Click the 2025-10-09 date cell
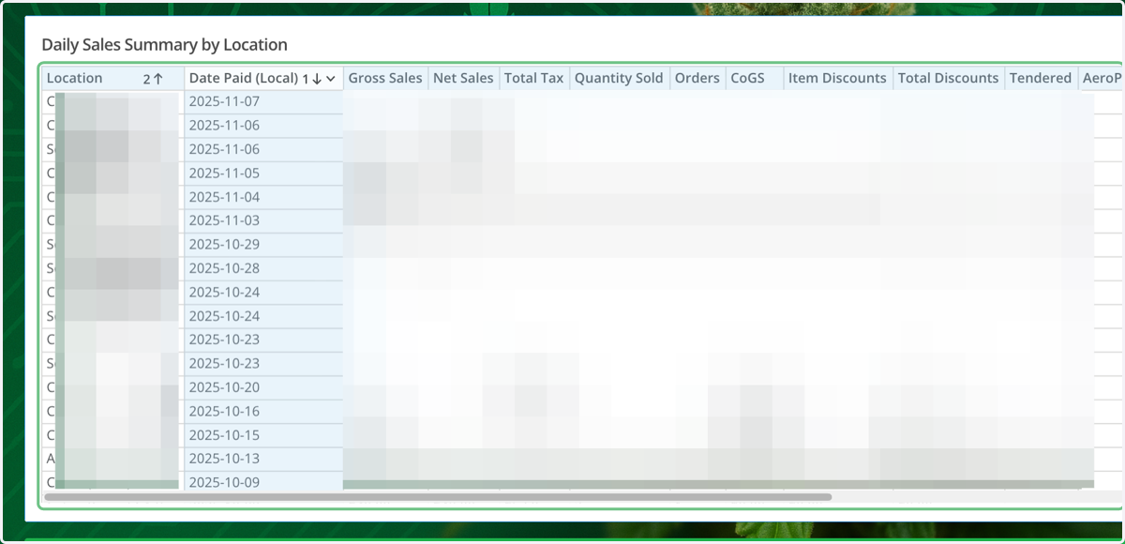 263,481
